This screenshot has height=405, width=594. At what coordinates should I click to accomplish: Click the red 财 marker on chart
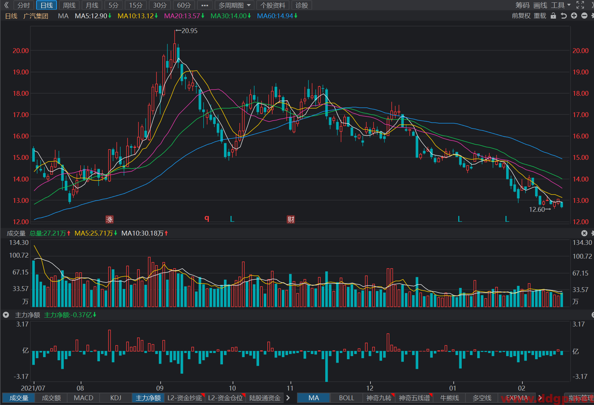pyautogui.click(x=291, y=219)
